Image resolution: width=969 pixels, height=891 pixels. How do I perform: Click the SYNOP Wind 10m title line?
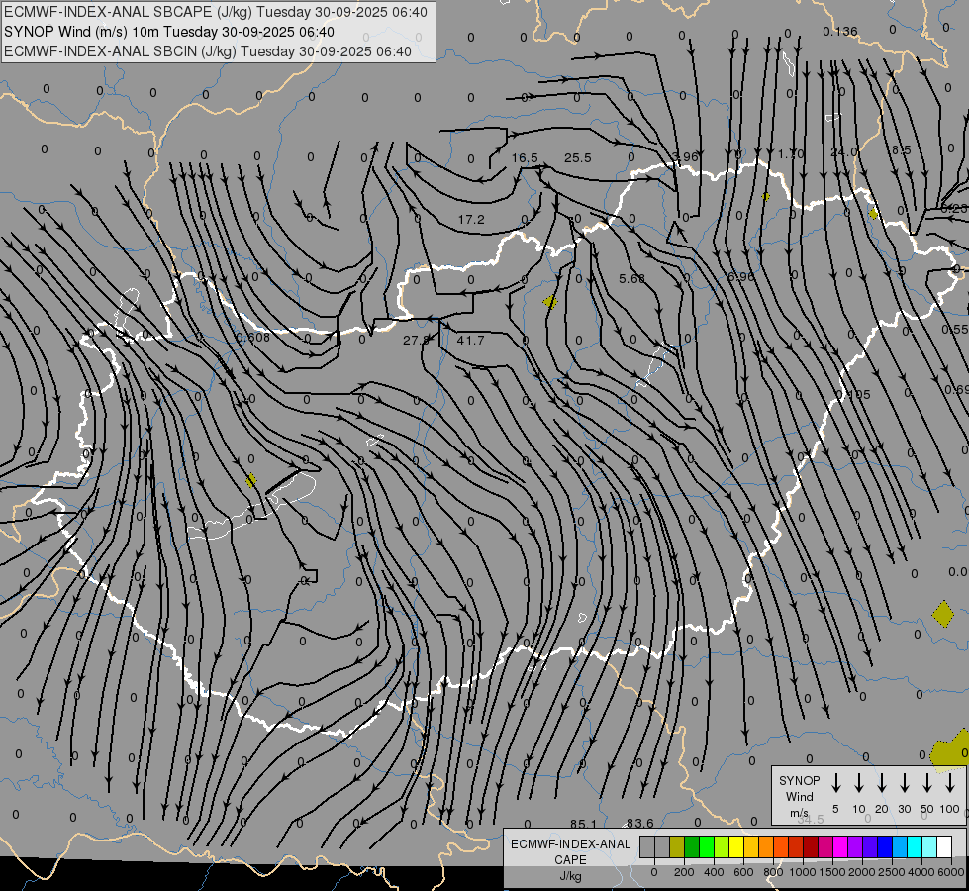pyautogui.click(x=168, y=32)
